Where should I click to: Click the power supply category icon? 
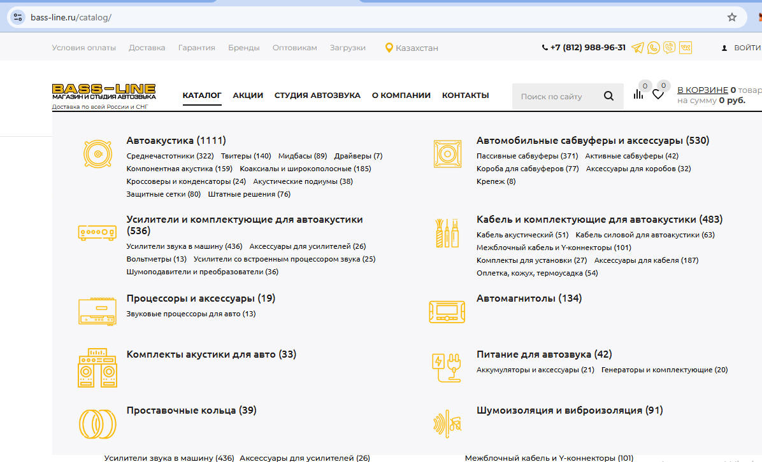point(447,367)
